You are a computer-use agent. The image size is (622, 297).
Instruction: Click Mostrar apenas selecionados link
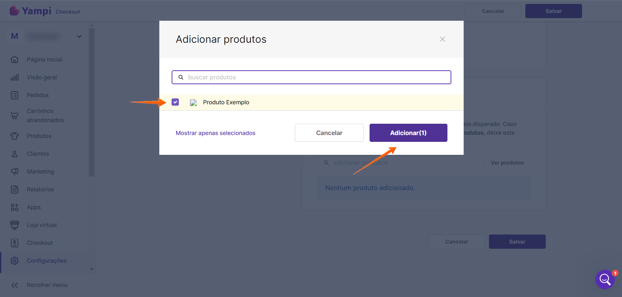tap(215, 133)
